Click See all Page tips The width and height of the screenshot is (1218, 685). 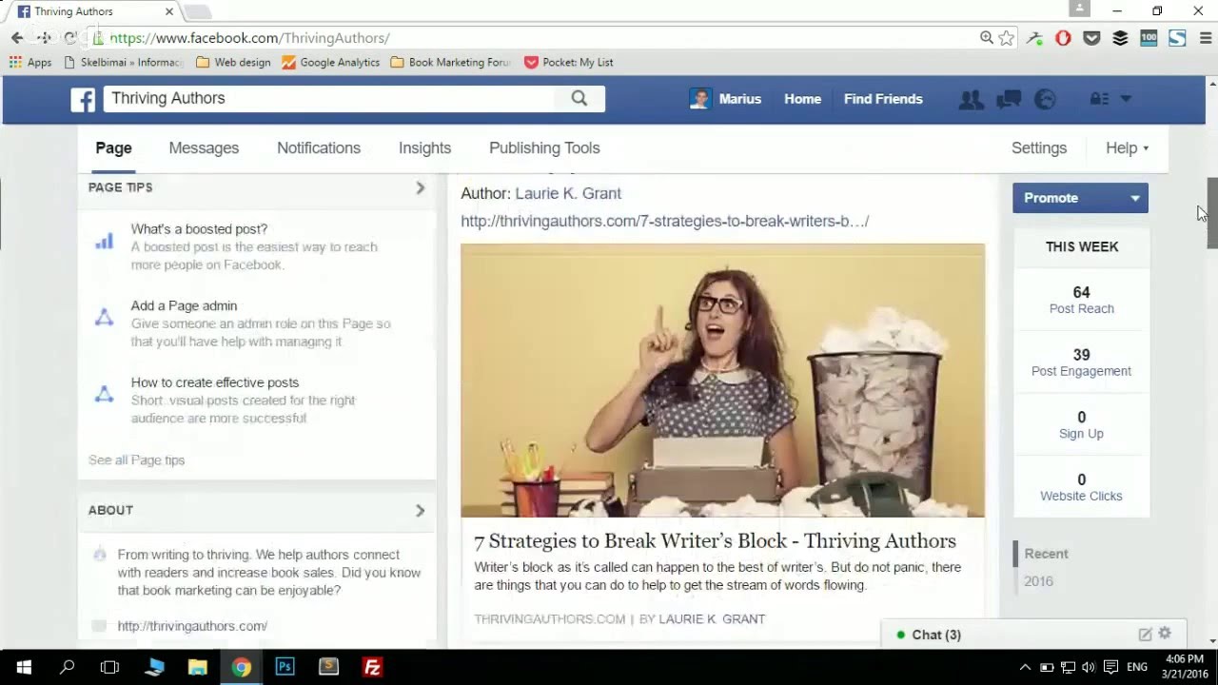(x=136, y=460)
